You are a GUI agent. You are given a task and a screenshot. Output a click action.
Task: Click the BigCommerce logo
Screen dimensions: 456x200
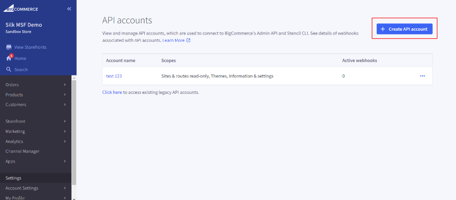pos(20,9)
